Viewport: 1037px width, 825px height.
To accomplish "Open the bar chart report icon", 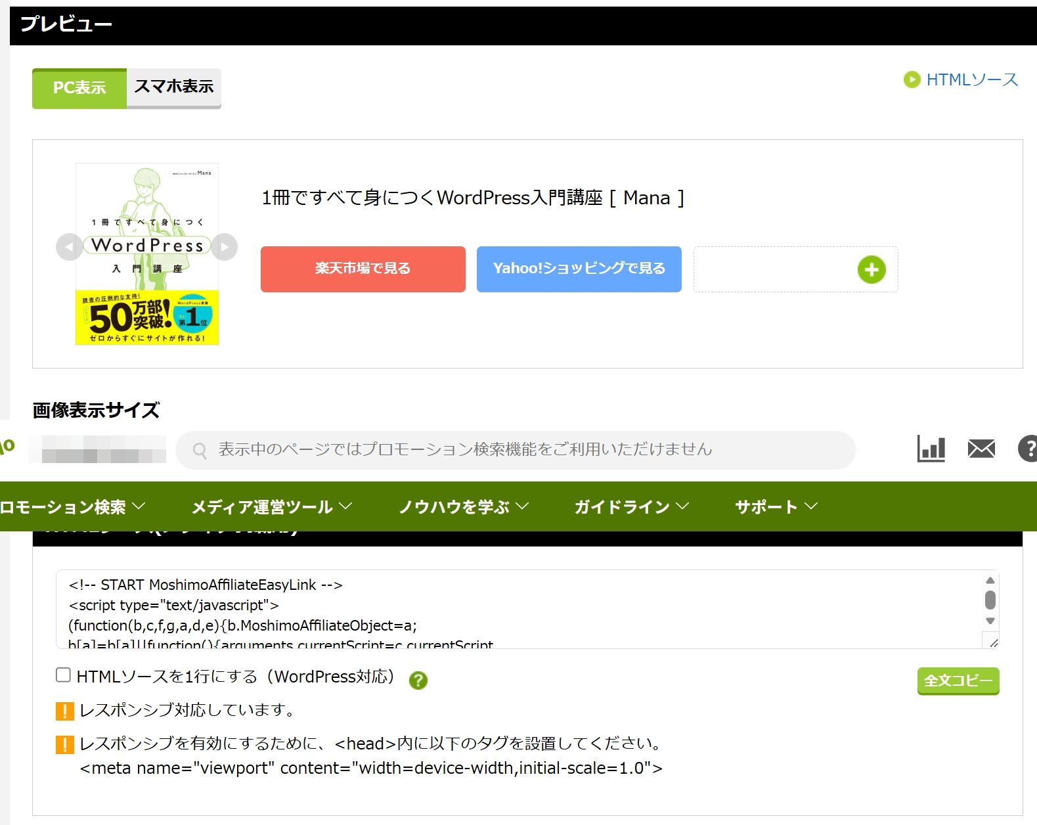I will pos(931,449).
